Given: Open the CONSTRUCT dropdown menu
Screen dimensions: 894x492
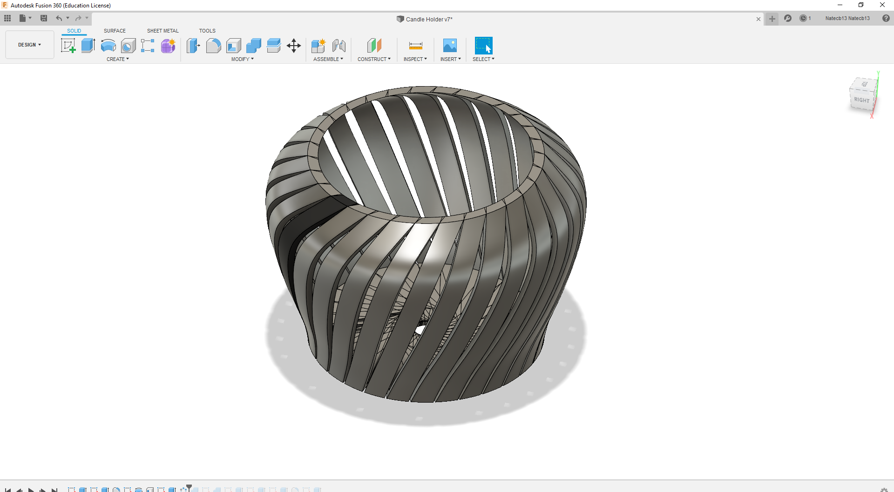Looking at the screenshot, I should point(374,59).
